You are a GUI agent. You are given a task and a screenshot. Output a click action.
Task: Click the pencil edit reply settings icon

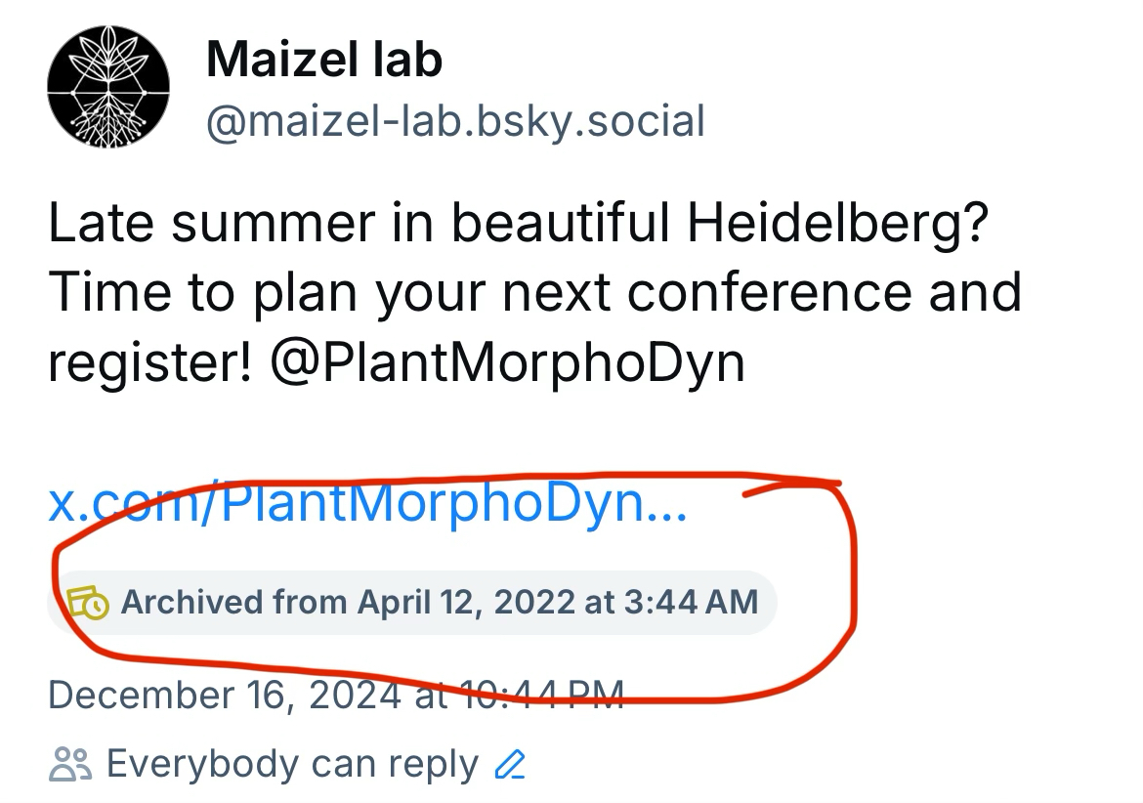[x=510, y=764]
